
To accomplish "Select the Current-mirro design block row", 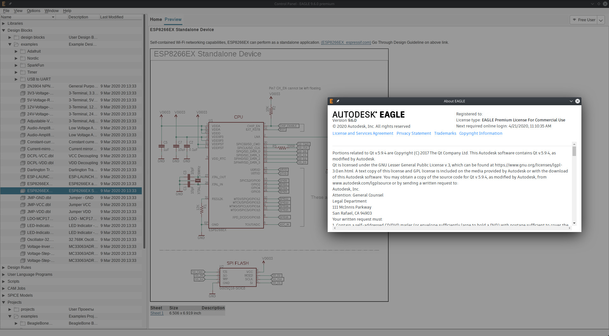I will click(x=71, y=149).
